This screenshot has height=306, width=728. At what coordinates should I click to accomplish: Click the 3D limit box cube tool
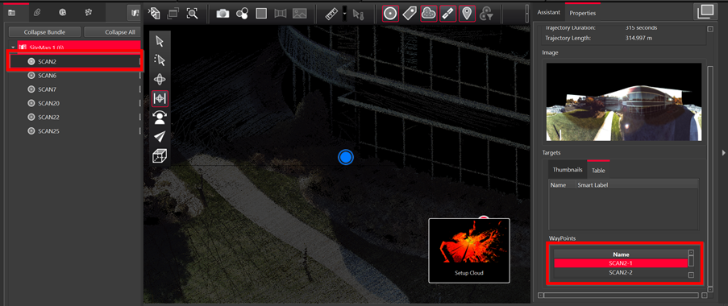pos(160,156)
